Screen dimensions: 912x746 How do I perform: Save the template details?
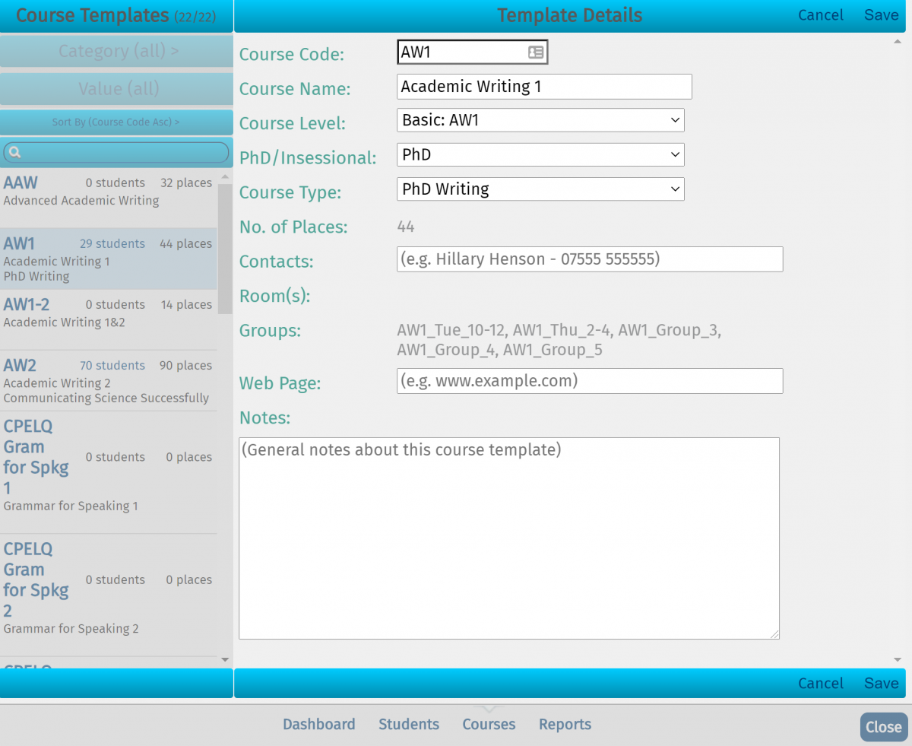880,14
